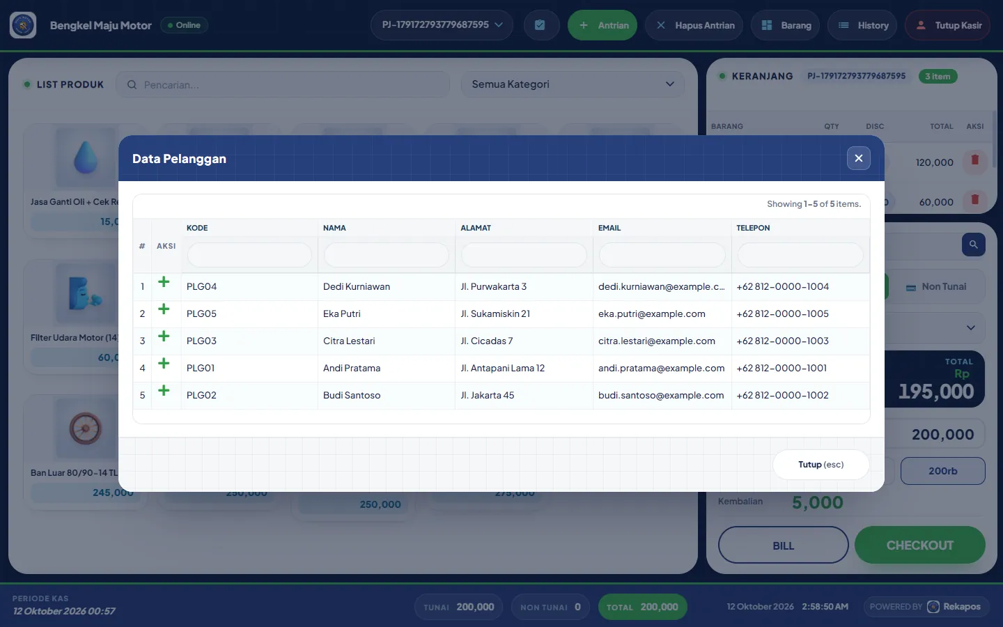Click the Online status badge
The width and height of the screenshot is (1003, 627).
click(x=185, y=25)
